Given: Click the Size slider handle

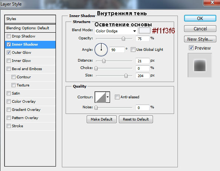Looking at the screenshot, I should pos(126,76).
